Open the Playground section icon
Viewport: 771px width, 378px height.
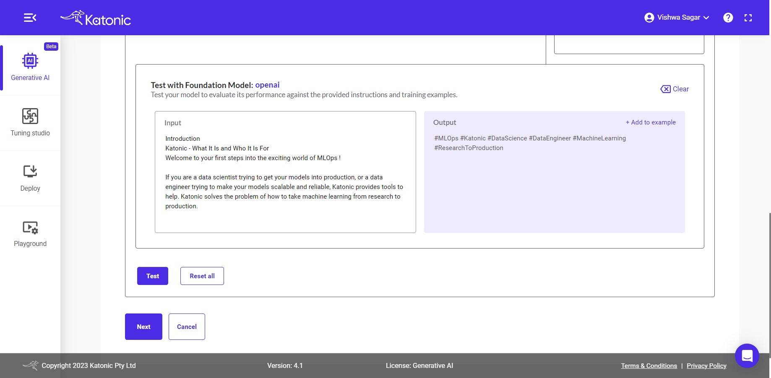pyautogui.click(x=30, y=227)
